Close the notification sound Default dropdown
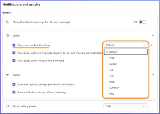 coord(126,45)
